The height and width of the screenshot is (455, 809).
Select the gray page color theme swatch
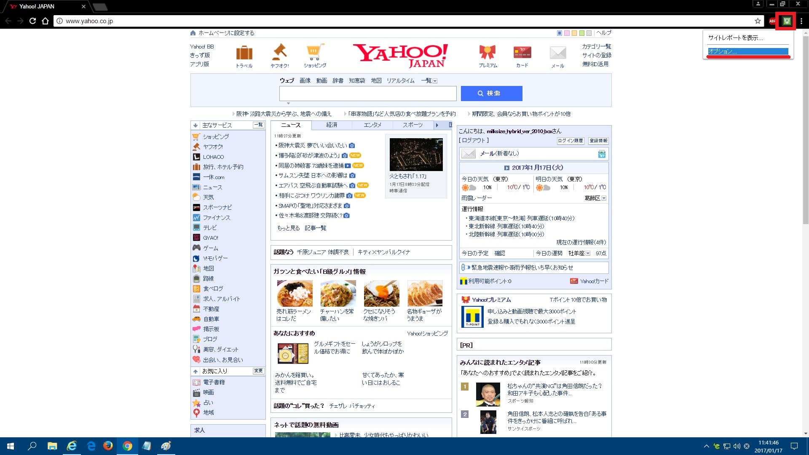coord(589,33)
